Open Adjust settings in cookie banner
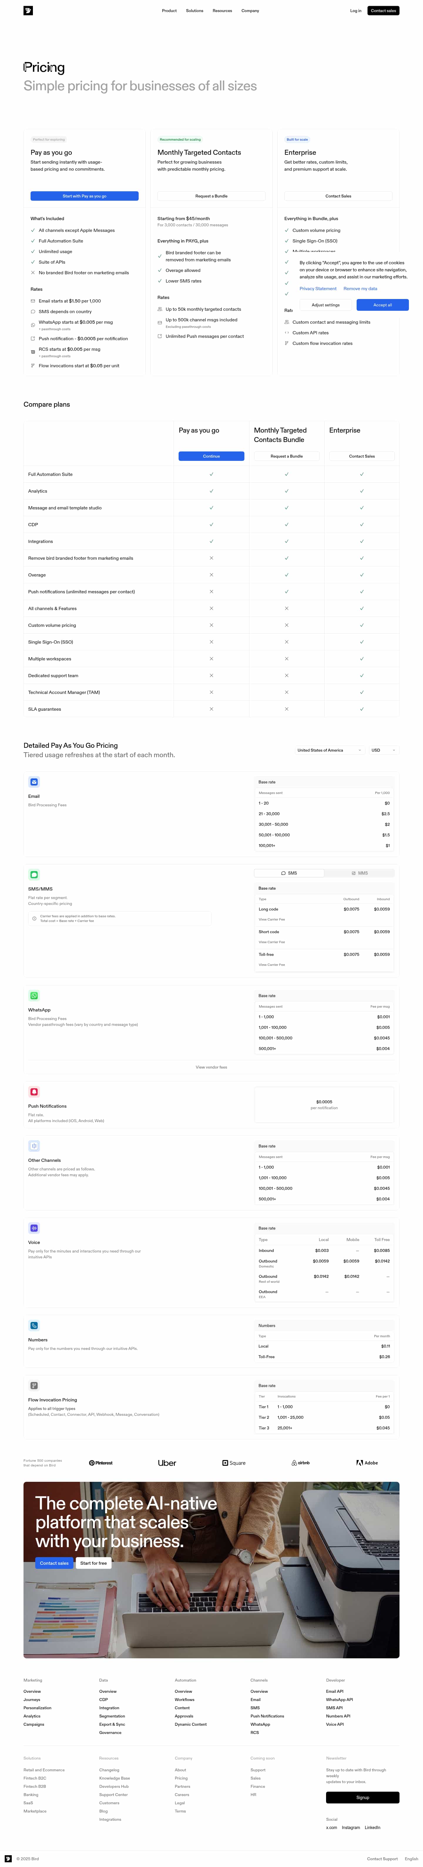The image size is (423, 1867). coord(325,305)
